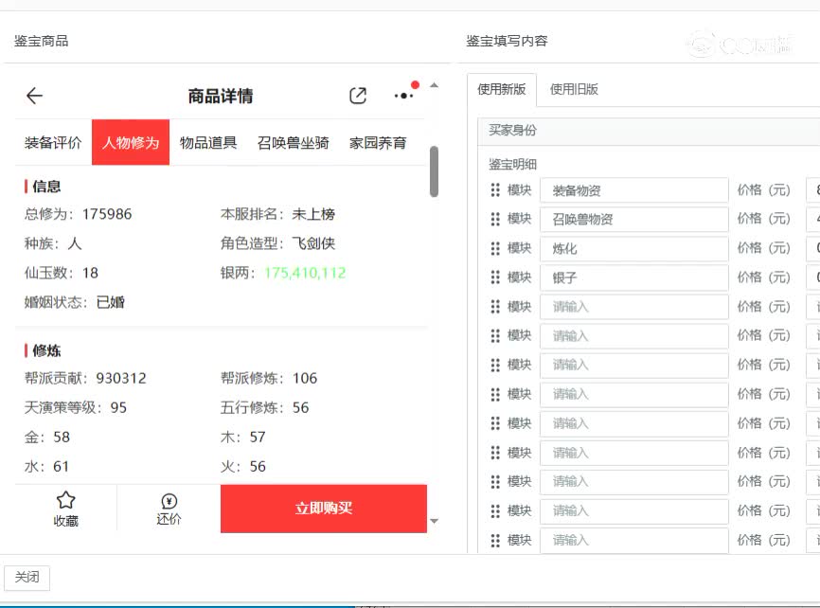Click the 收藏 star icon
This screenshot has height=608, width=820.
tap(66, 499)
